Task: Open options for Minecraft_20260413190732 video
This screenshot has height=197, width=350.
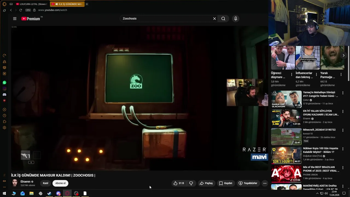Action: point(343,130)
